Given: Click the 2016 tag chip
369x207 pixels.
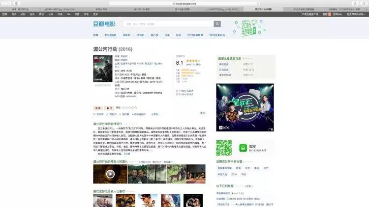Looking at the screenshot, I should click(x=234, y=174).
